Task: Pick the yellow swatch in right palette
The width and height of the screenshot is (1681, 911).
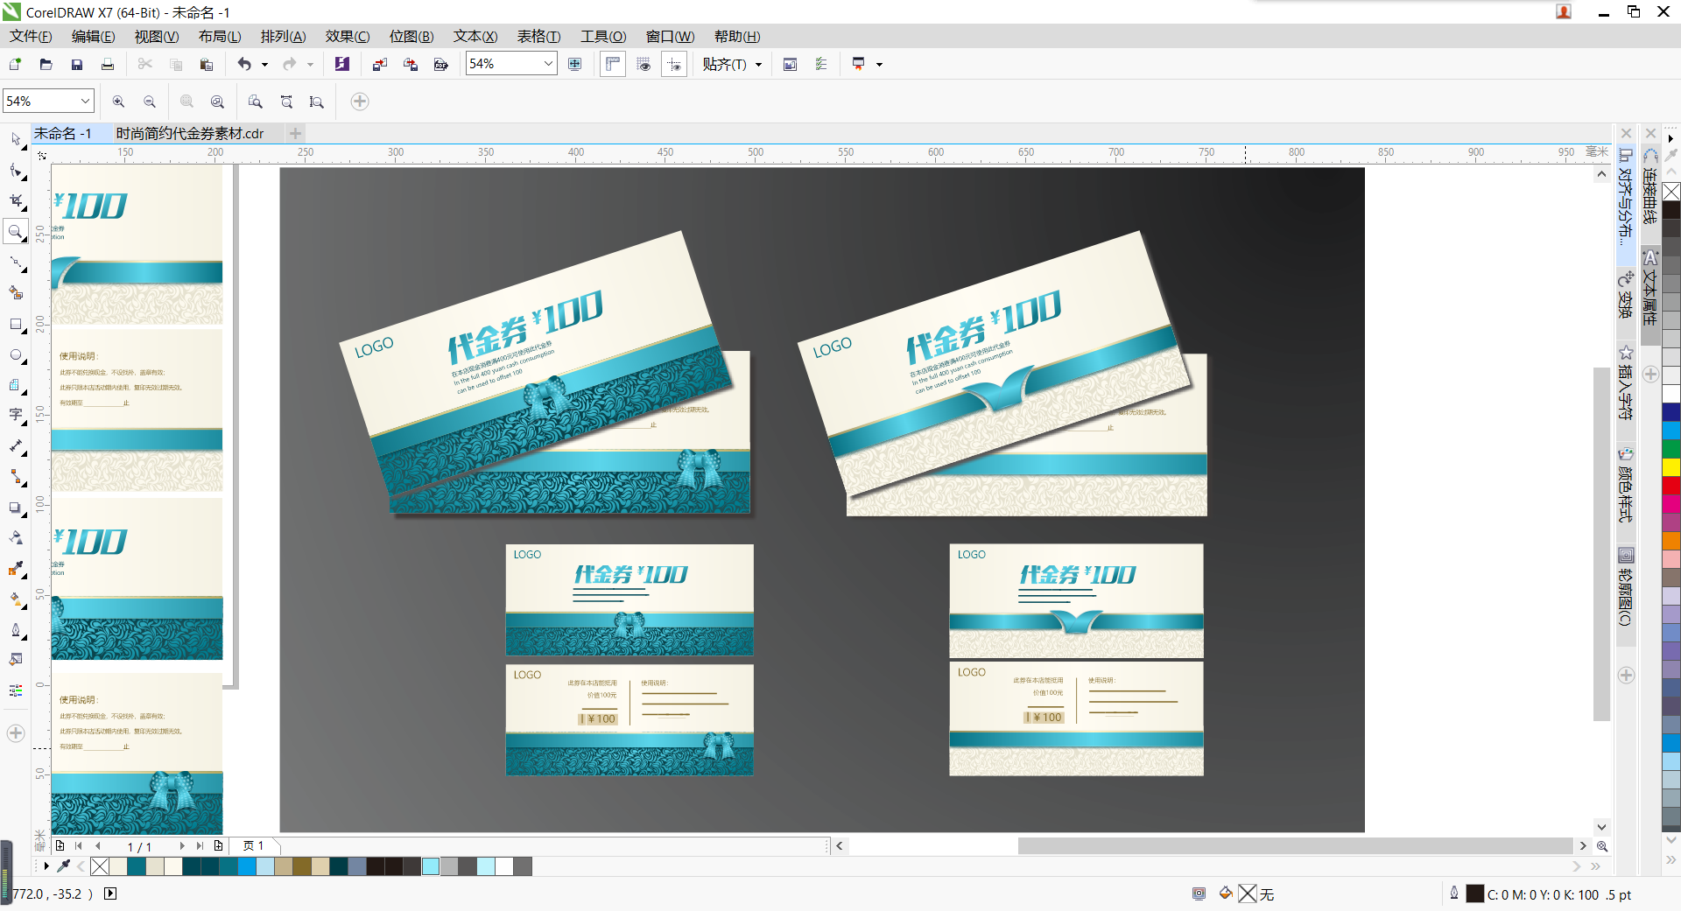Action: point(1671,467)
